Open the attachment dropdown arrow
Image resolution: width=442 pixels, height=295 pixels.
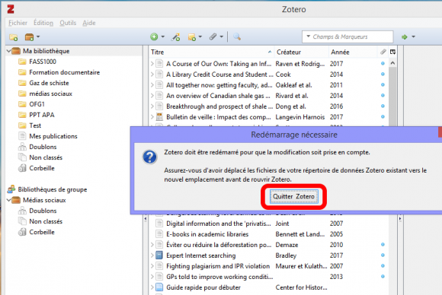point(221,36)
